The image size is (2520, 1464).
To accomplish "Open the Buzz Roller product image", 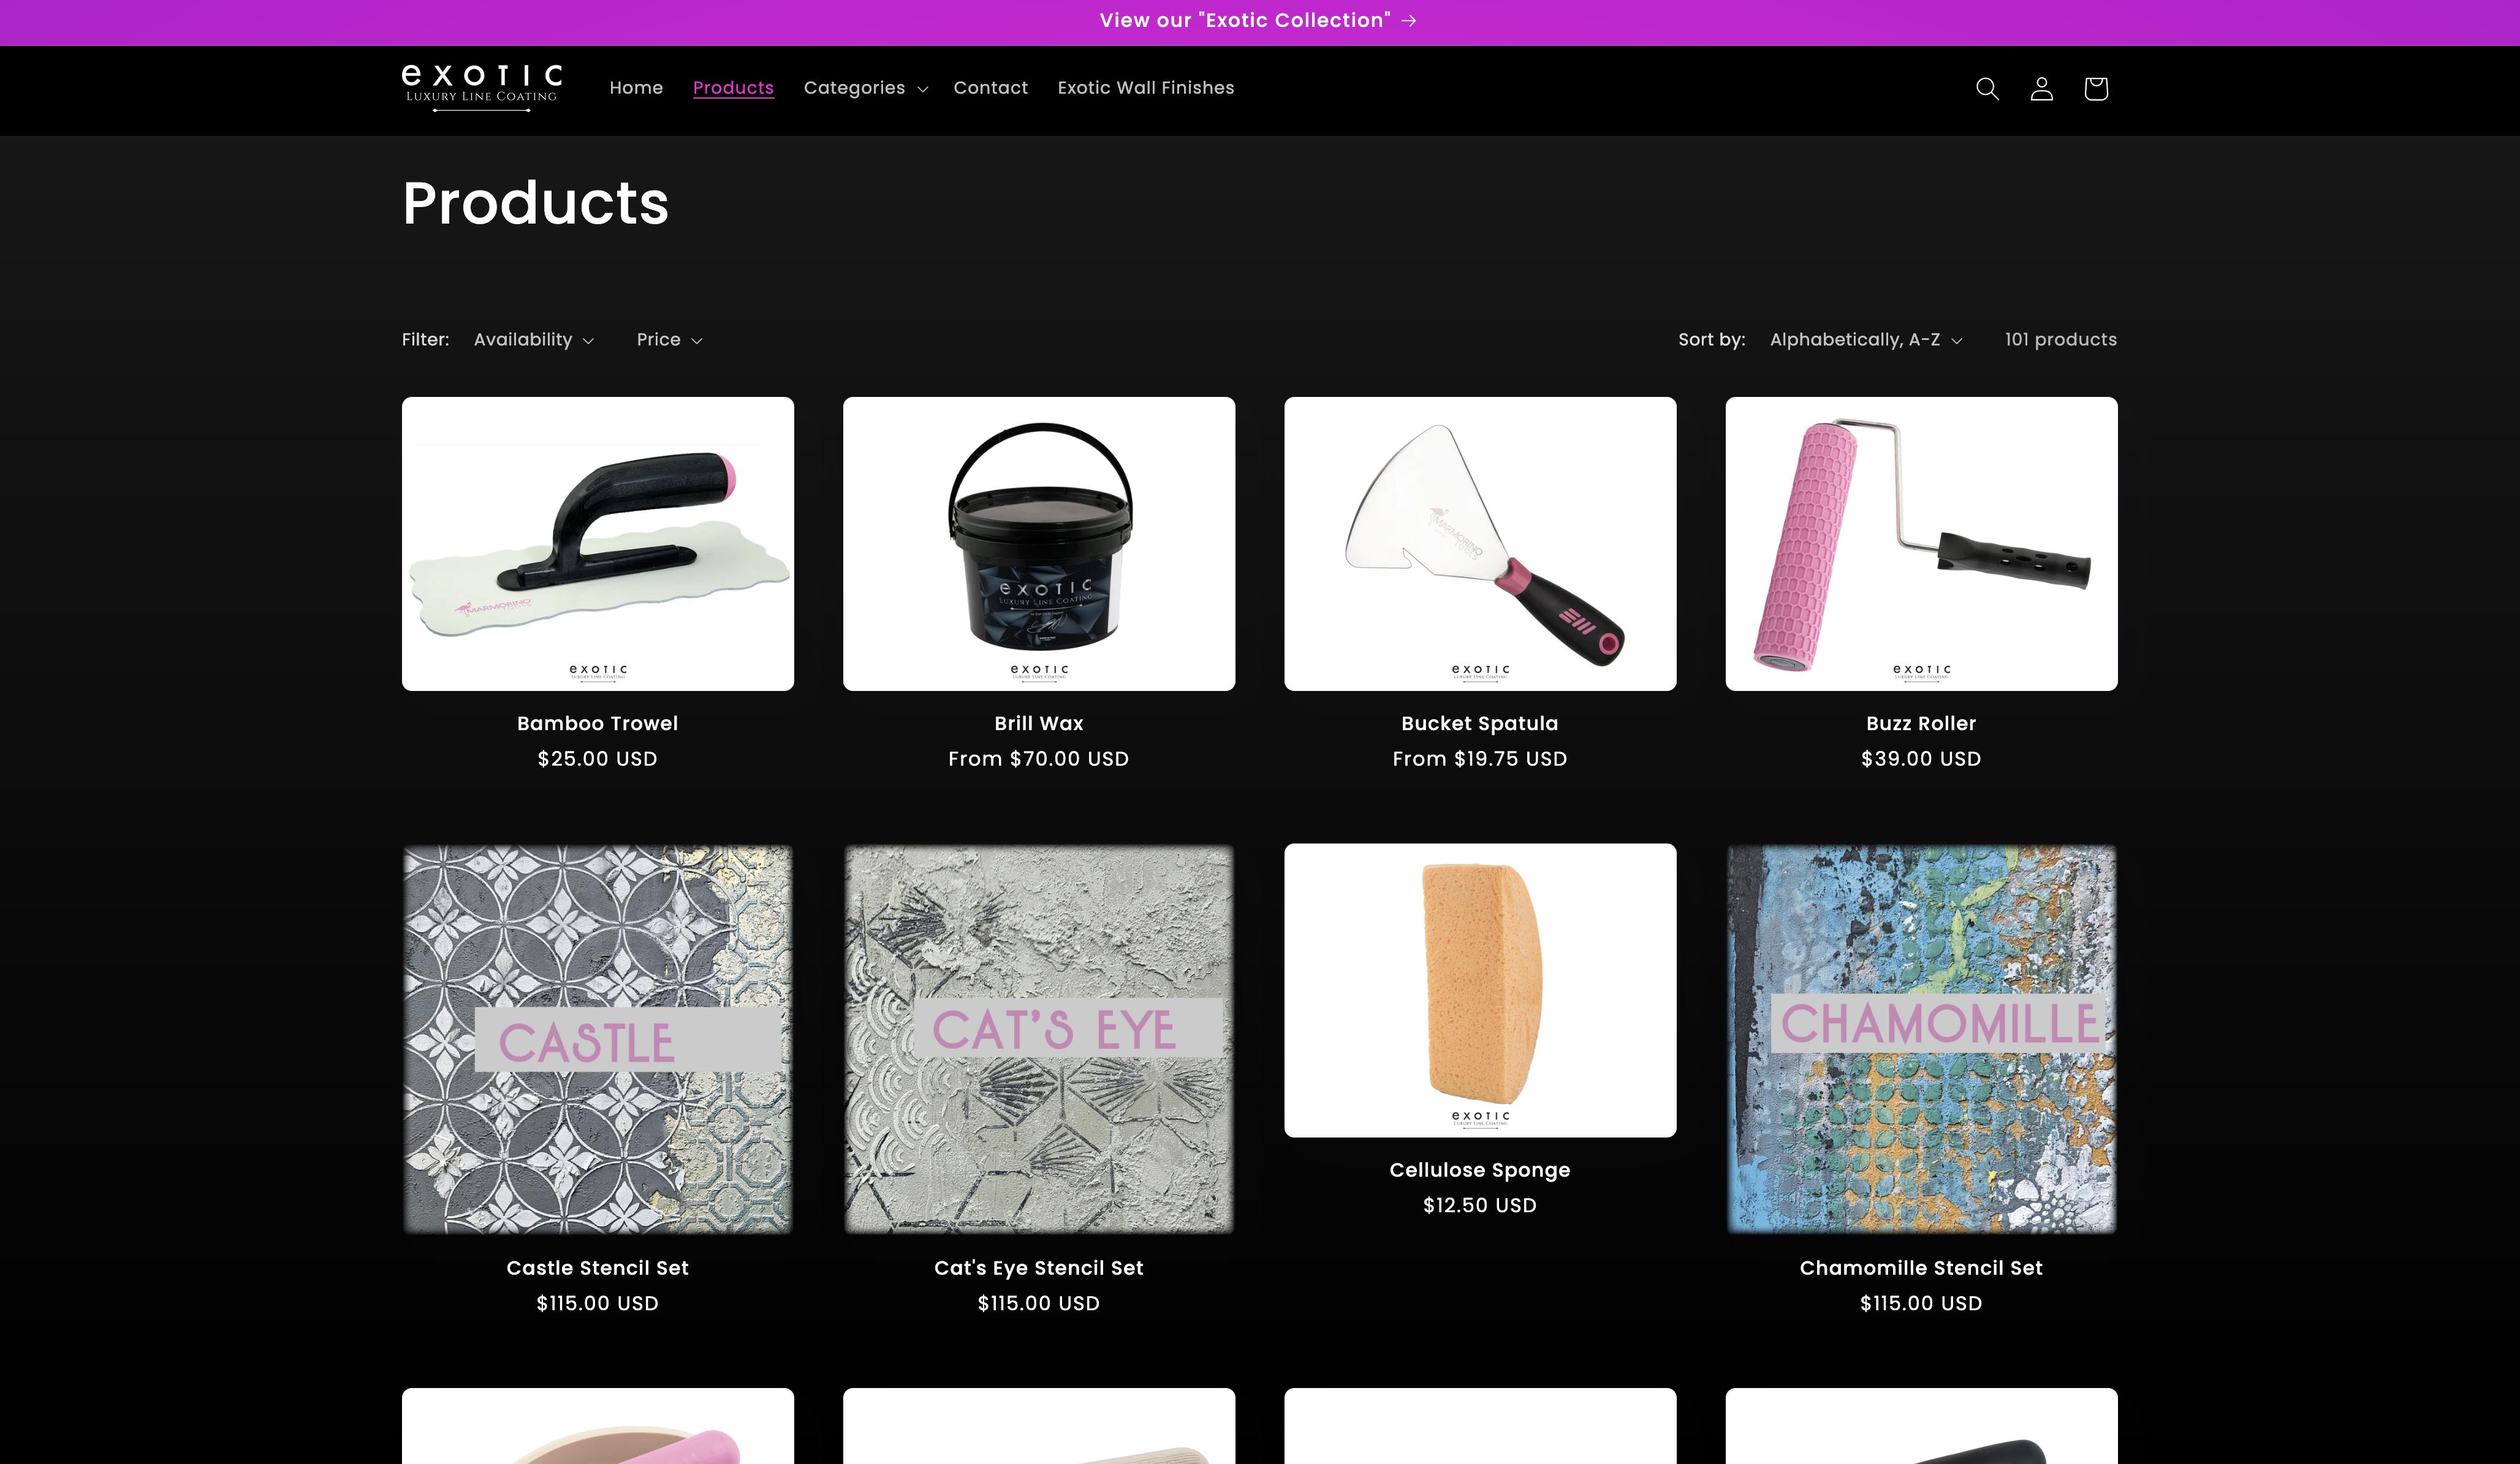I will (x=1921, y=543).
